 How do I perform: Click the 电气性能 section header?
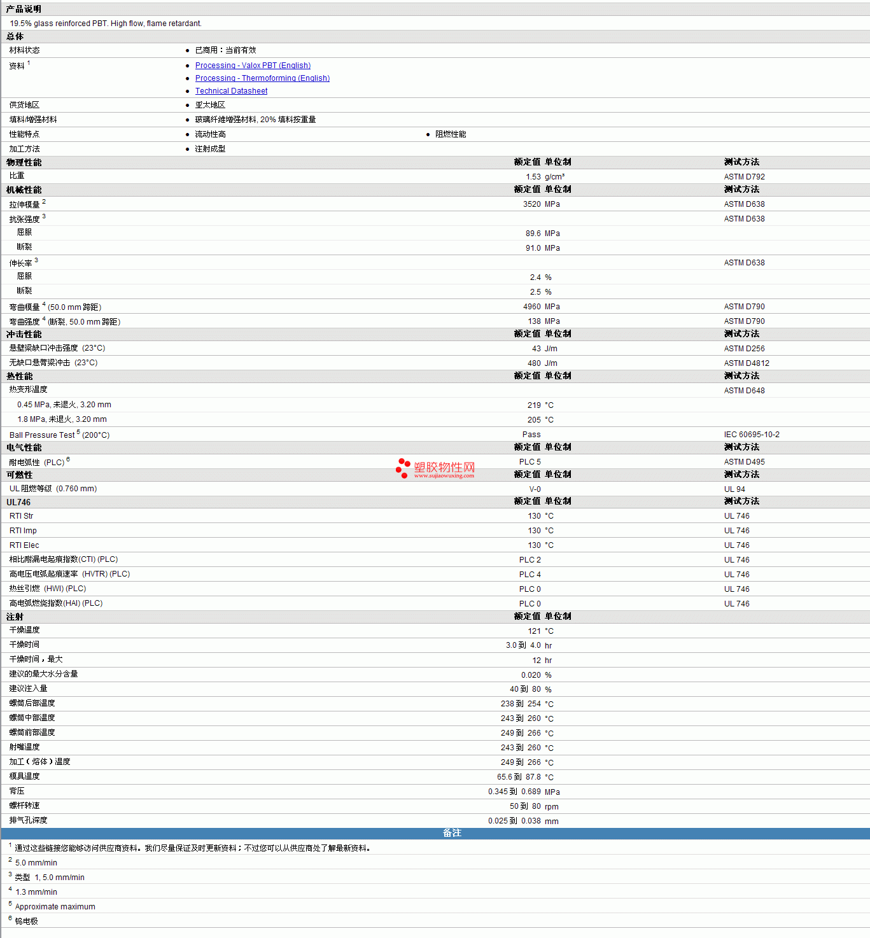[x=24, y=447]
